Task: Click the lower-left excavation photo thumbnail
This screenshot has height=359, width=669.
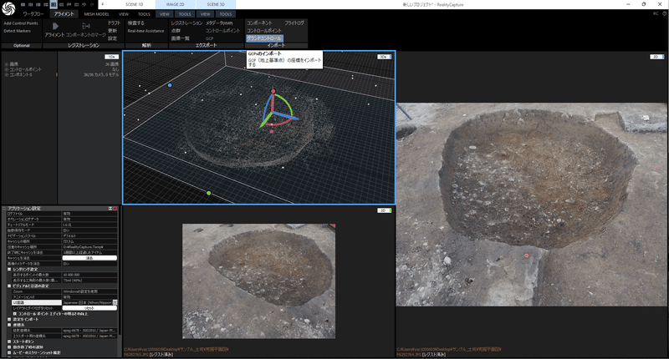Action: click(x=258, y=279)
